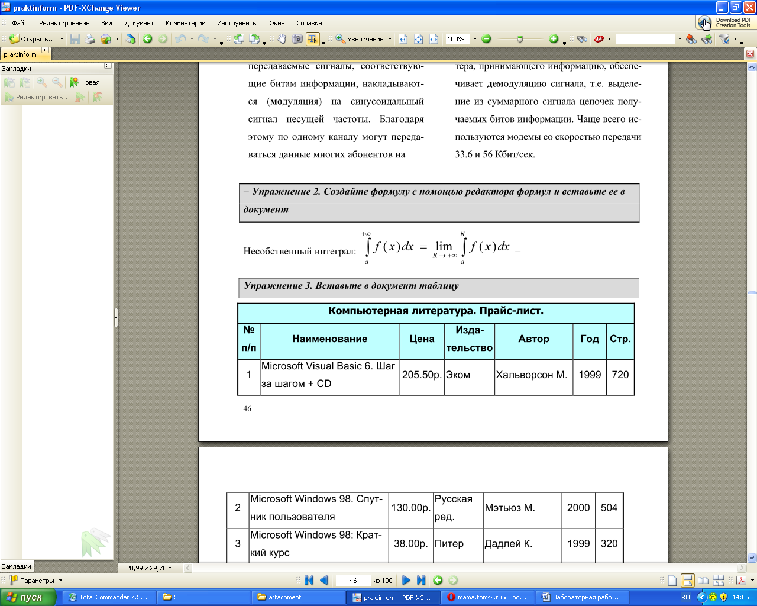Click the search options filter icon
Image resolution: width=757 pixels, height=606 pixels.
[724, 39]
